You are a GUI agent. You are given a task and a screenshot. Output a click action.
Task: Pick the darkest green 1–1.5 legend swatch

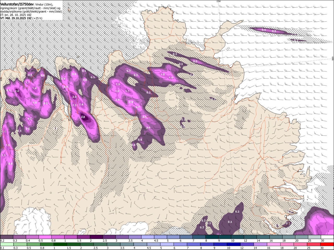point(60,244)
